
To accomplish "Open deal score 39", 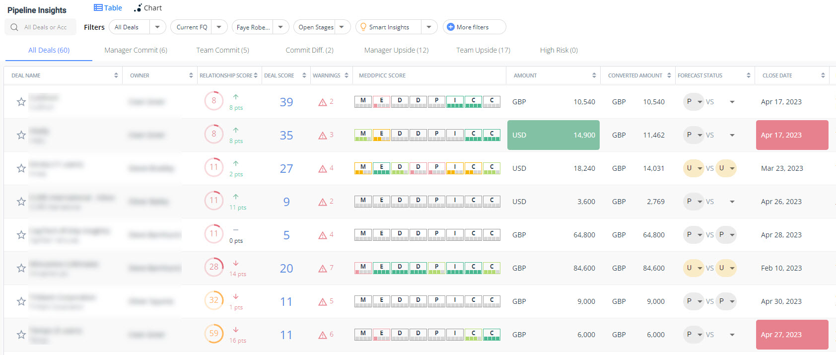I will [x=286, y=102].
